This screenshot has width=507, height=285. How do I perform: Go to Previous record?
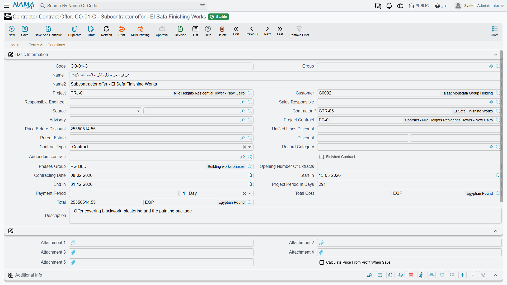click(252, 31)
